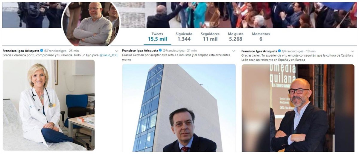Open the Tweets tab with 15,5 mil

(157, 37)
